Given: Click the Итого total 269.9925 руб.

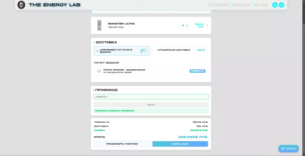Looking at the screenshot, I should click(x=193, y=137).
